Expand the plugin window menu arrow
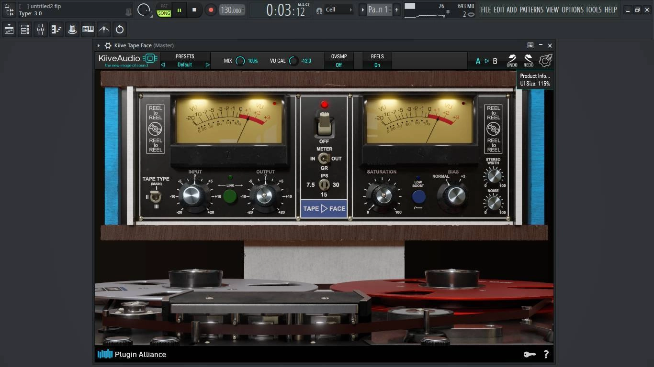This screenshot has width=654, height=367. [99, 45]
